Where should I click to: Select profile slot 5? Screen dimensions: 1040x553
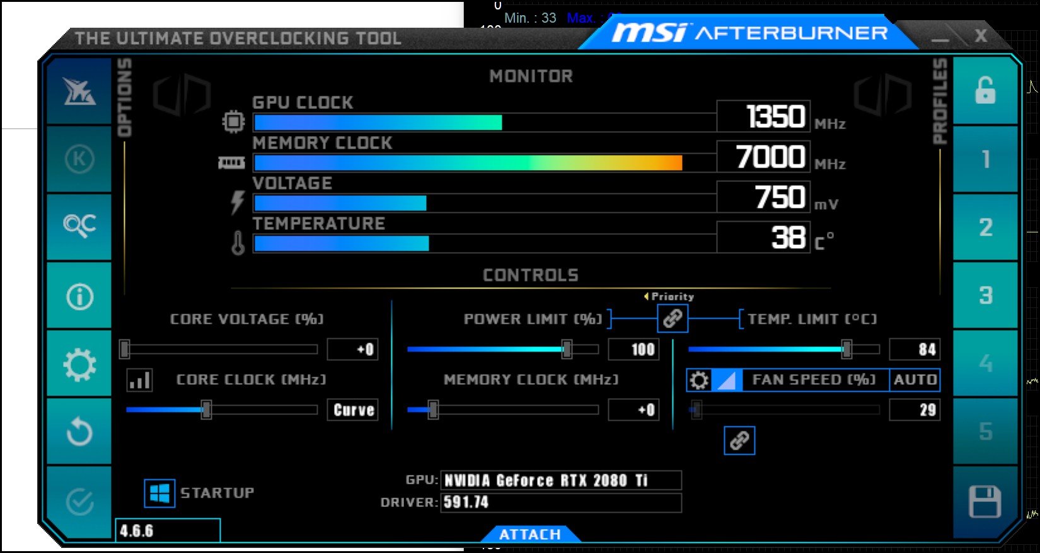pos(985,431)
